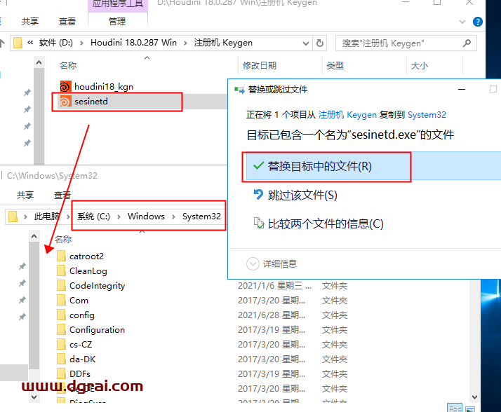Open 共享 tab in System32 window
The image size is (501, 412).
[x=25, y=195]
